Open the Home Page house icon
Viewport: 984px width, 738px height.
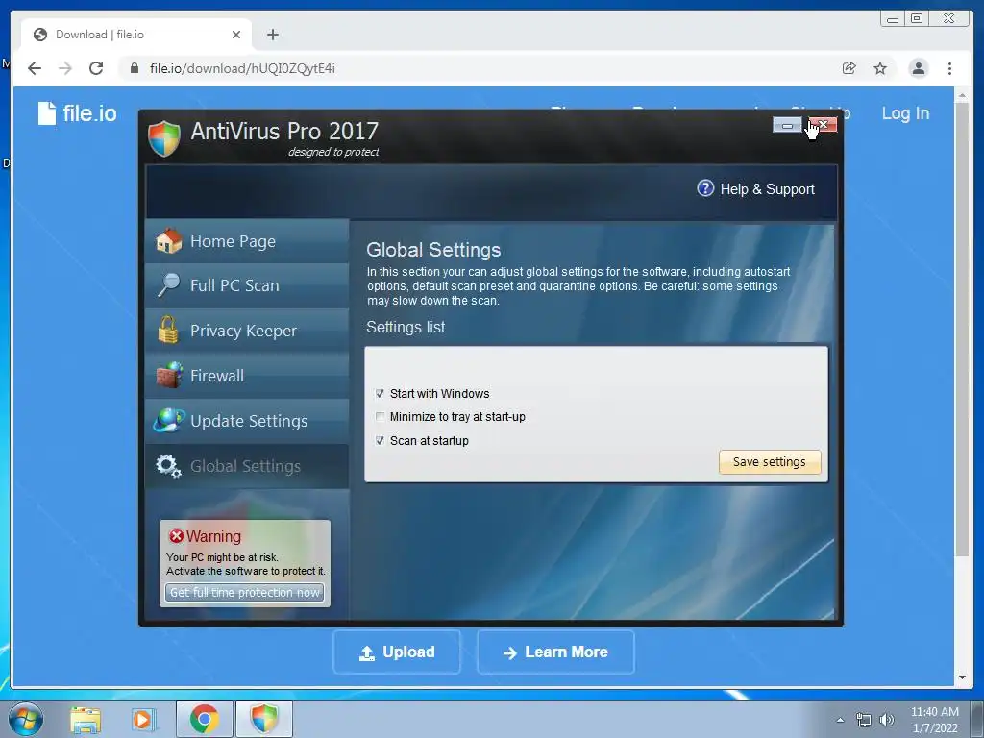(169, 241)
